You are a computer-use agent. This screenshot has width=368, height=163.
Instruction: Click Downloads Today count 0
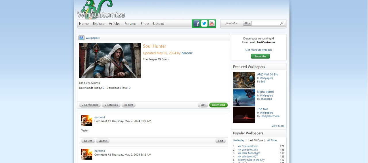pyautogui.click(x=103, y=88)
